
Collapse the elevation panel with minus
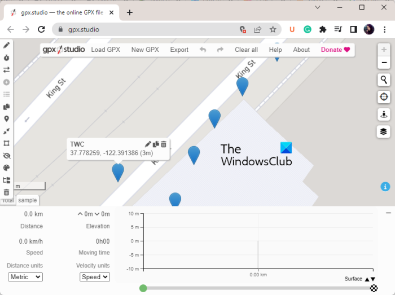(x=388, y=213)
